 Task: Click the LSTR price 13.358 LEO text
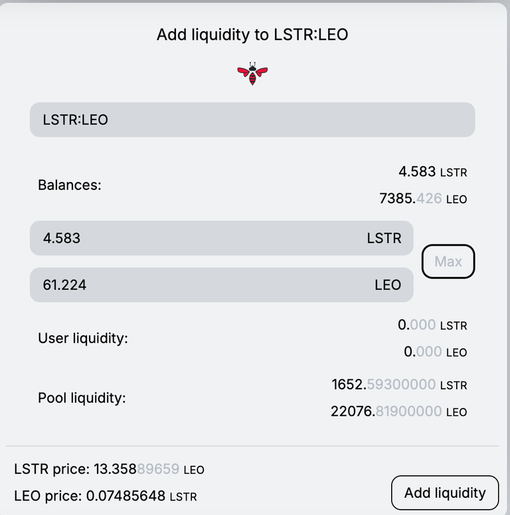[x=109, y=469]
